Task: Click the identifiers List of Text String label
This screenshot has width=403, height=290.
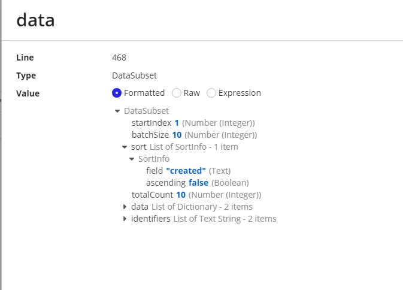Action: 204,219
